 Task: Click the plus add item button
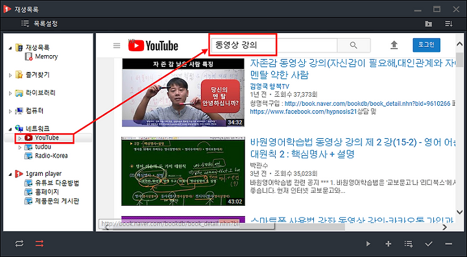pos(388,244)
